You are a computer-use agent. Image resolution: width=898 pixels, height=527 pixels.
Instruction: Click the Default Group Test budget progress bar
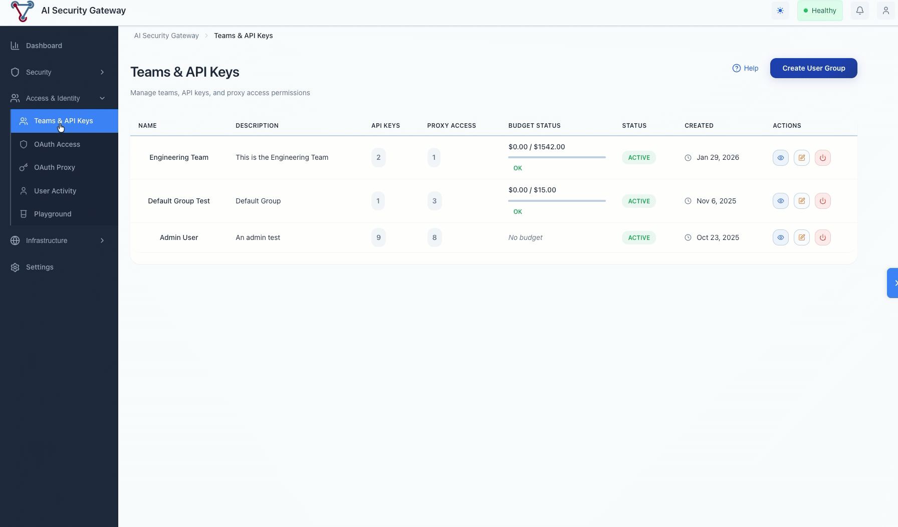(x=556, y=201)
